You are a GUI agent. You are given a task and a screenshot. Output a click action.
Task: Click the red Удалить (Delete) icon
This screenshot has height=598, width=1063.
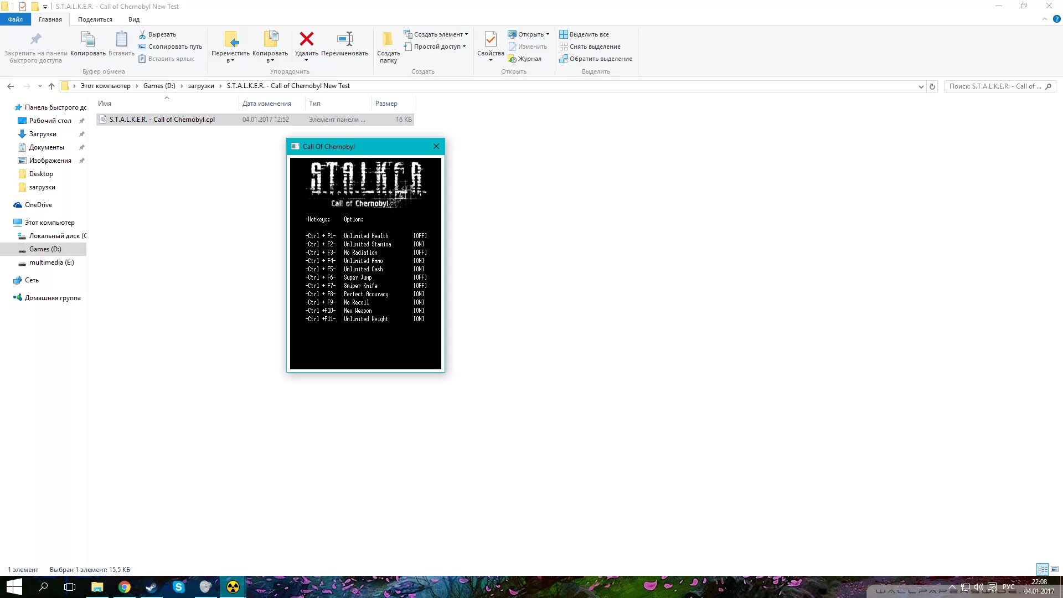(x=307, y=39)
